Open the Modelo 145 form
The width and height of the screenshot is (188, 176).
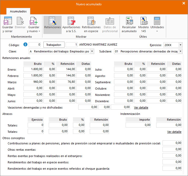[x=144, y=21]
